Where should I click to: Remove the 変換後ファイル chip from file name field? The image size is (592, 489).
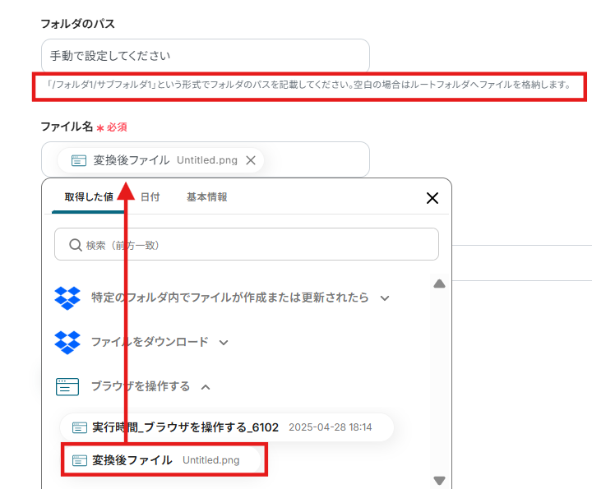pyautogui.click(x=251, y=160)
